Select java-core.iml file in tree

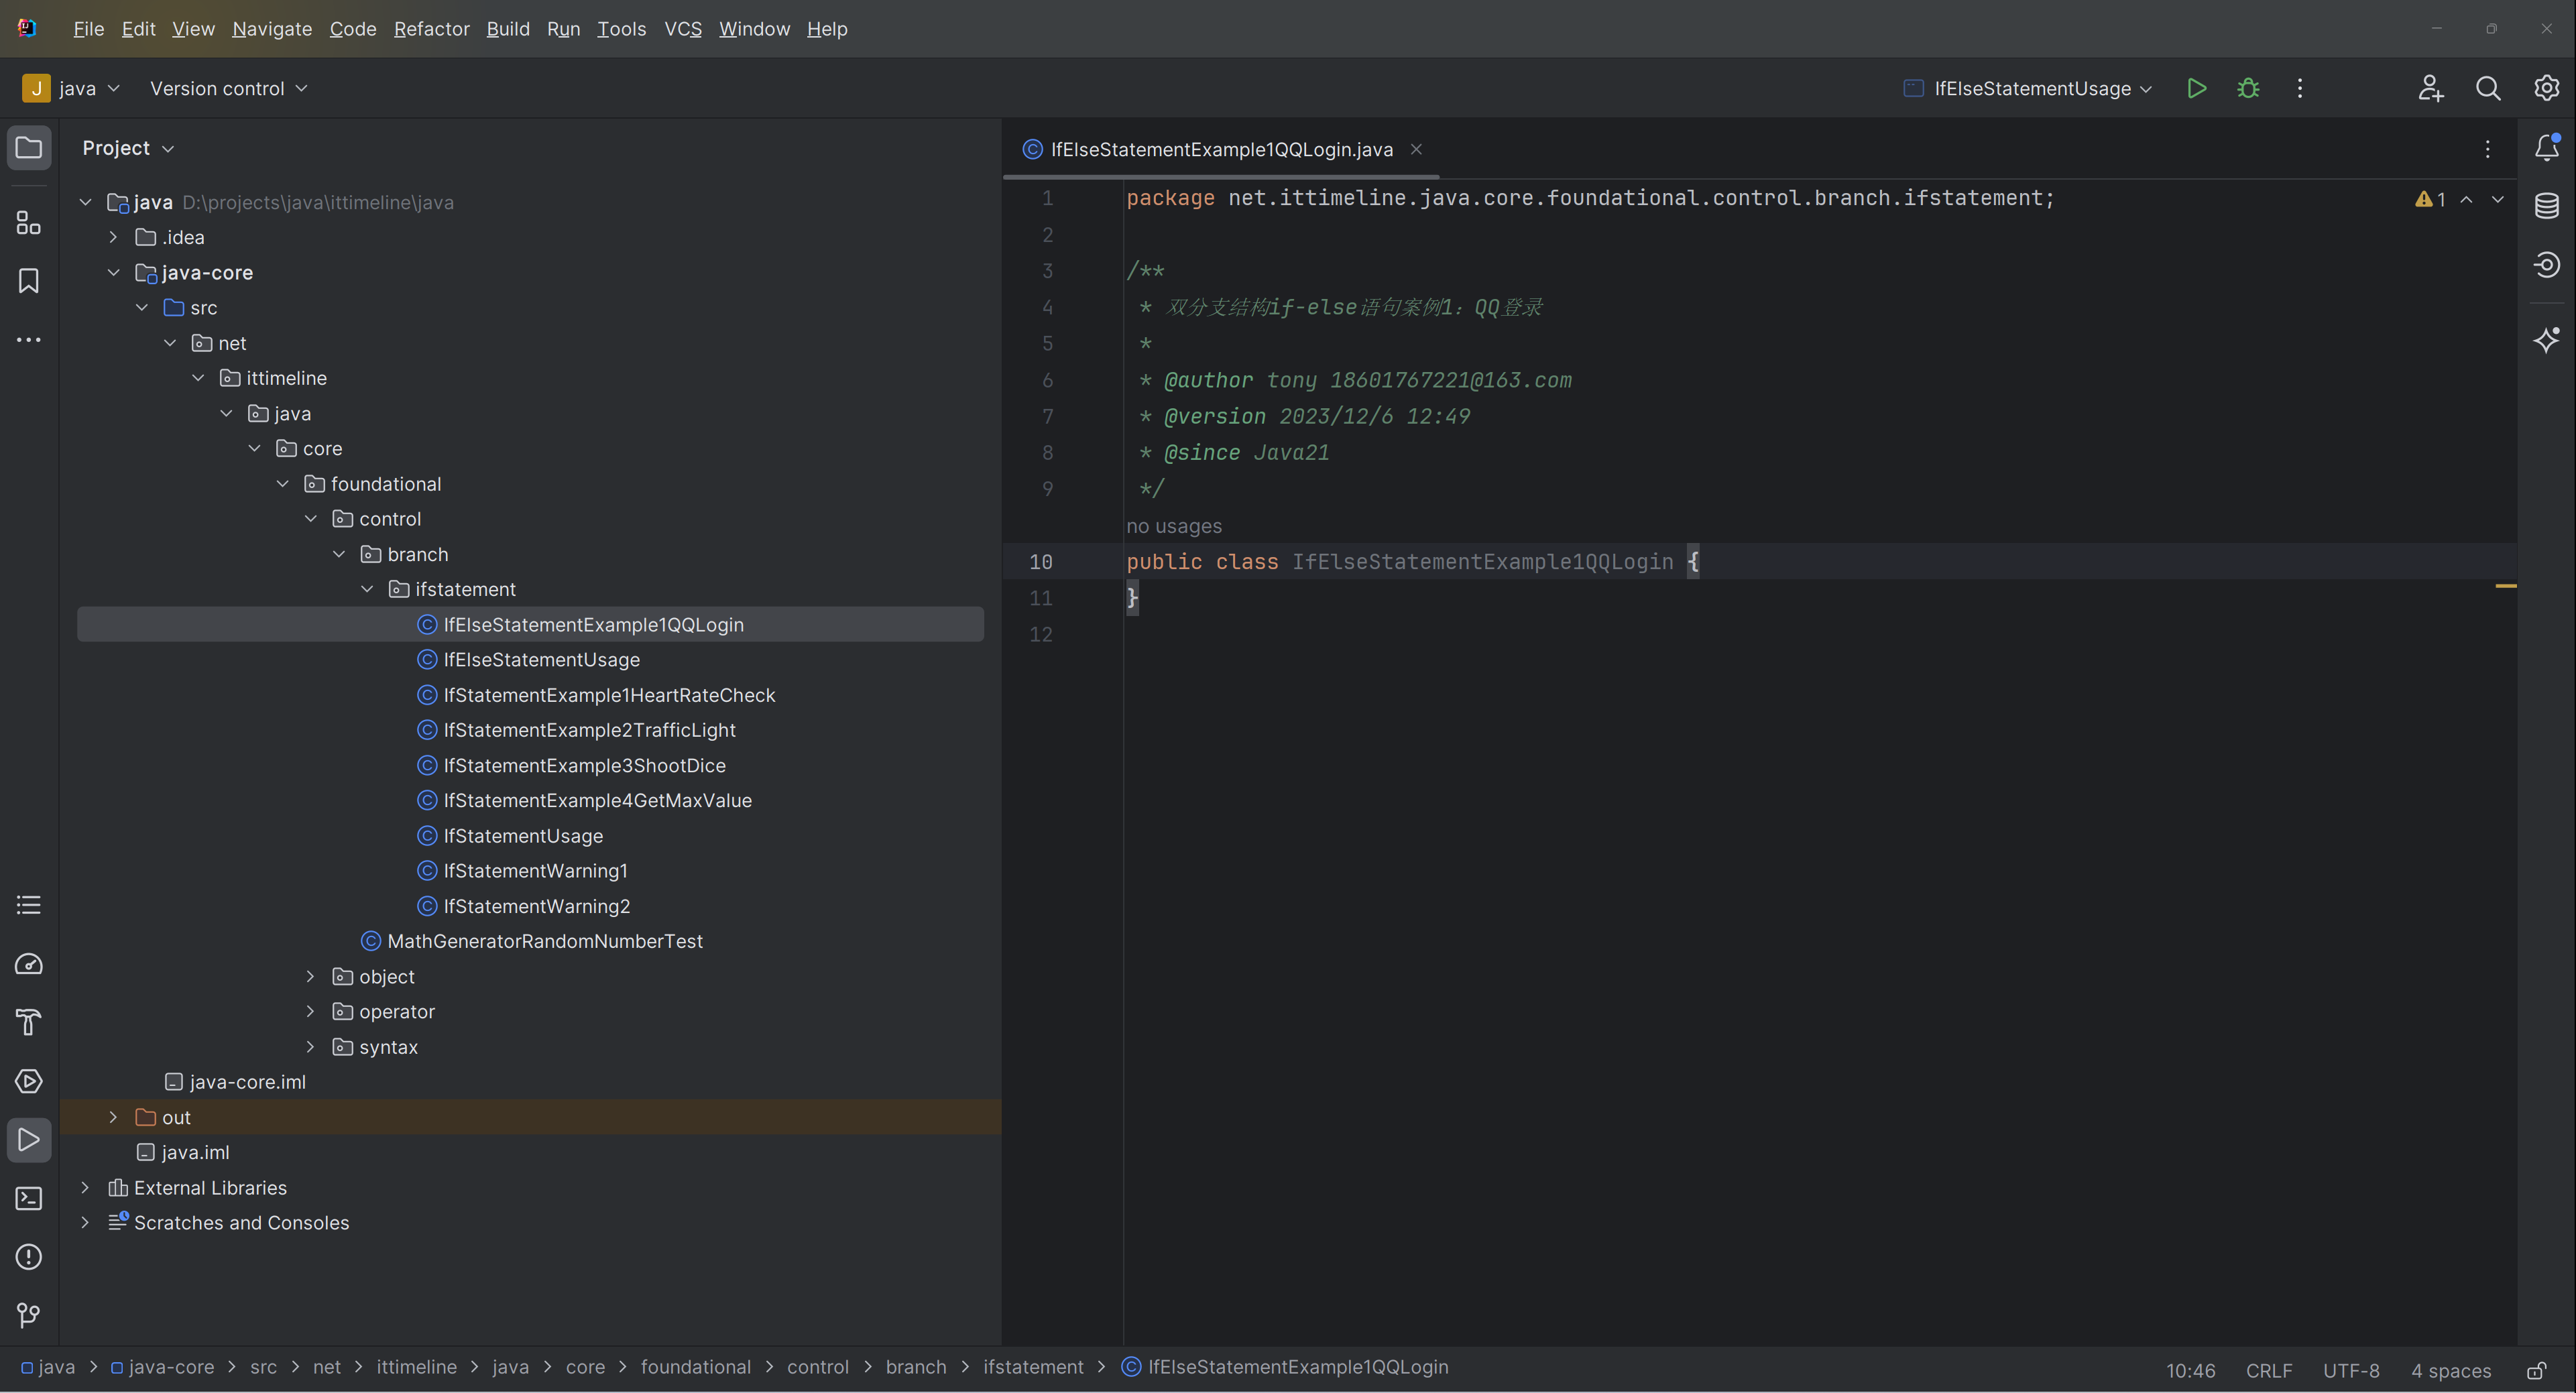coord(247,1082)
